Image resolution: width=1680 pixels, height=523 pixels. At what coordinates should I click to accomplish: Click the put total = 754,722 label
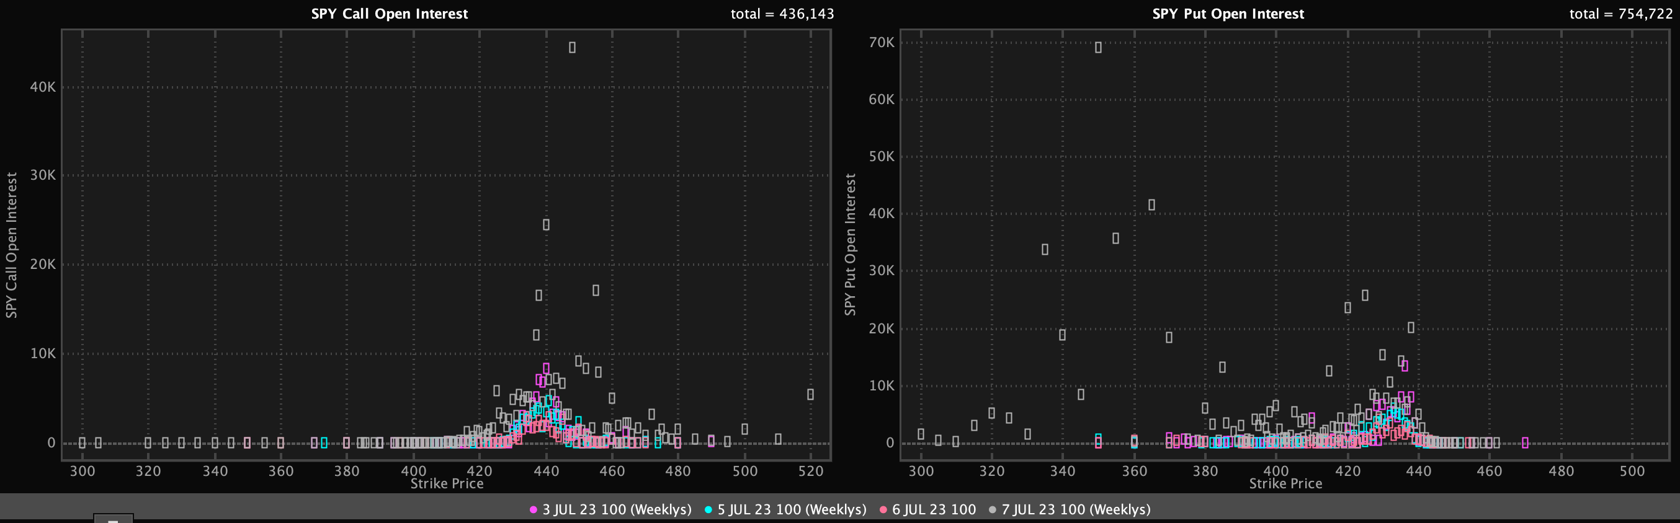[x=1620, y=14]
